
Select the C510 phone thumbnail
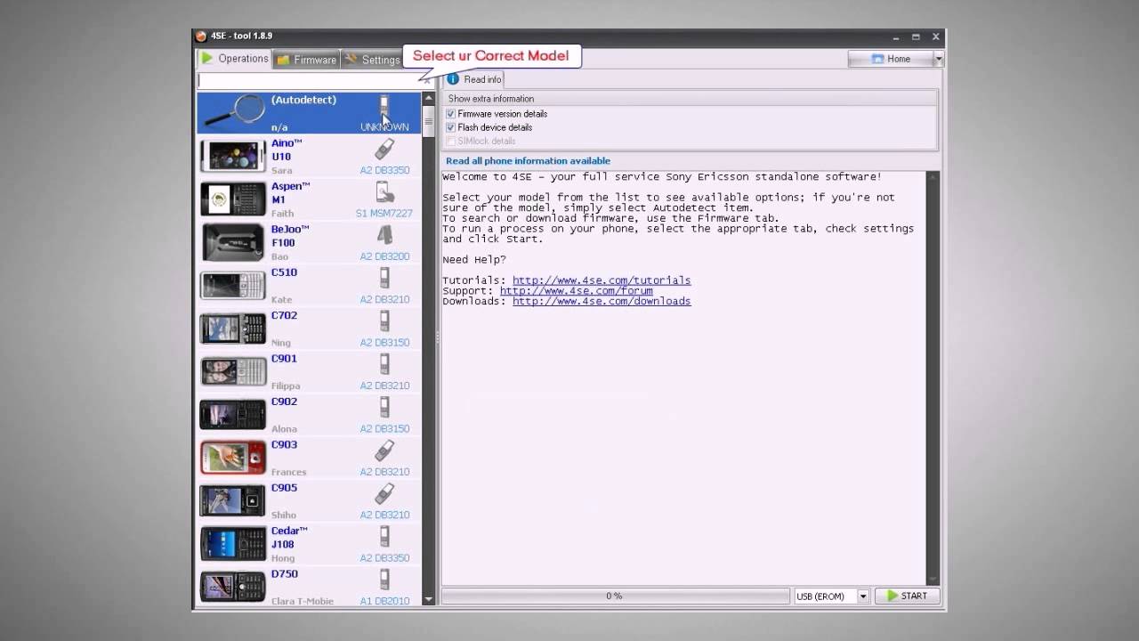[233, 285]
